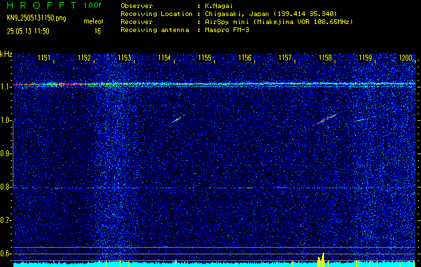
Task: Select the observer name K.Nagai
Action: [x=219, y=5]
